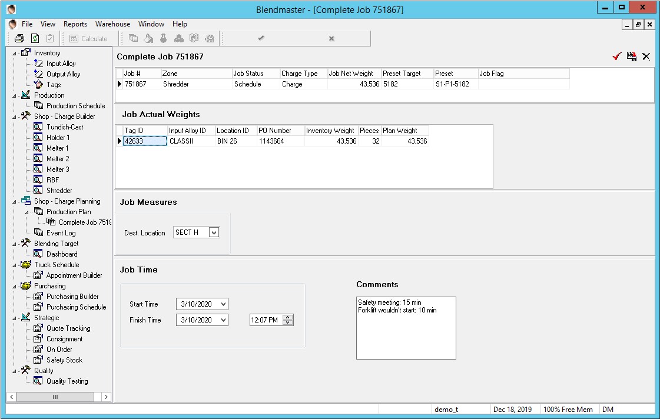Collapse the Production tree node
The width and height of the screenshot is (660, 419).
[14, 96]
